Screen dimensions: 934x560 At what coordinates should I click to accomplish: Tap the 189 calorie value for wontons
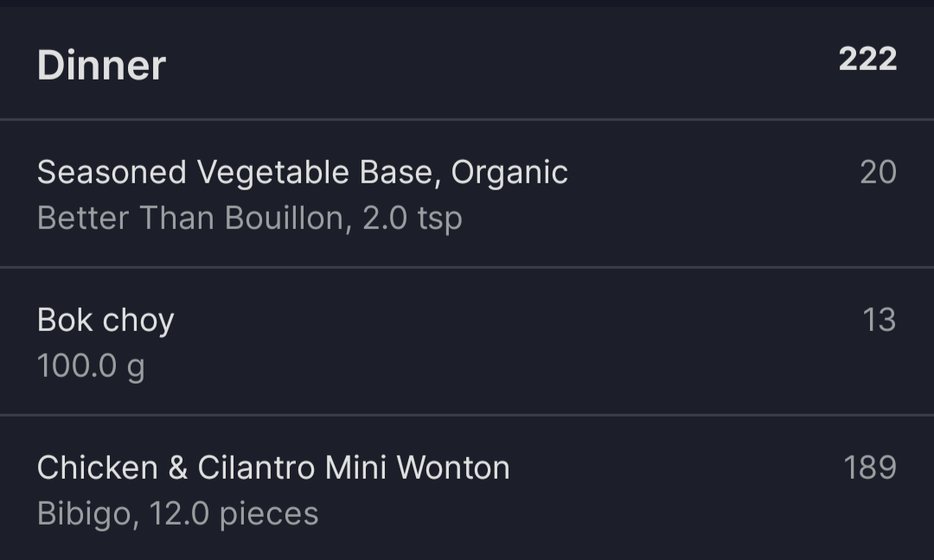(870, 468)
